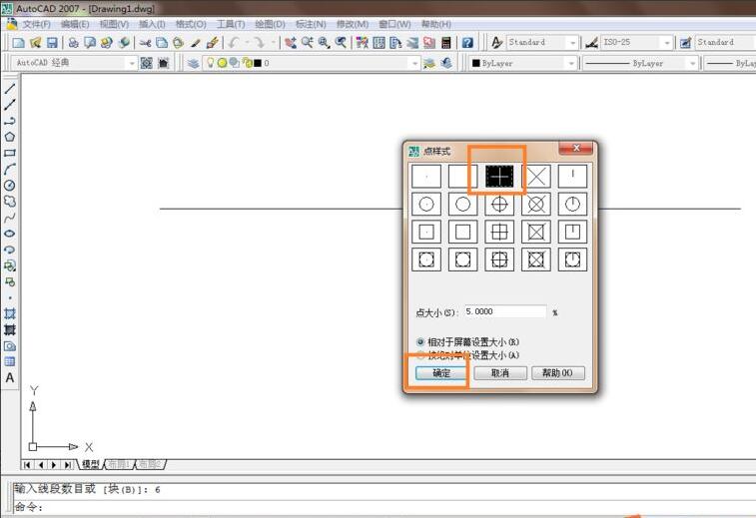Confirm the point style with 确定

[x=441, y=373]
